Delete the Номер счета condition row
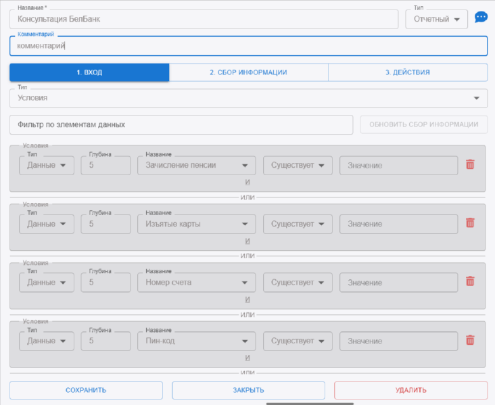The width and height of the screenshot is (495, 405). pyautogui.click(x=470, y=282)
